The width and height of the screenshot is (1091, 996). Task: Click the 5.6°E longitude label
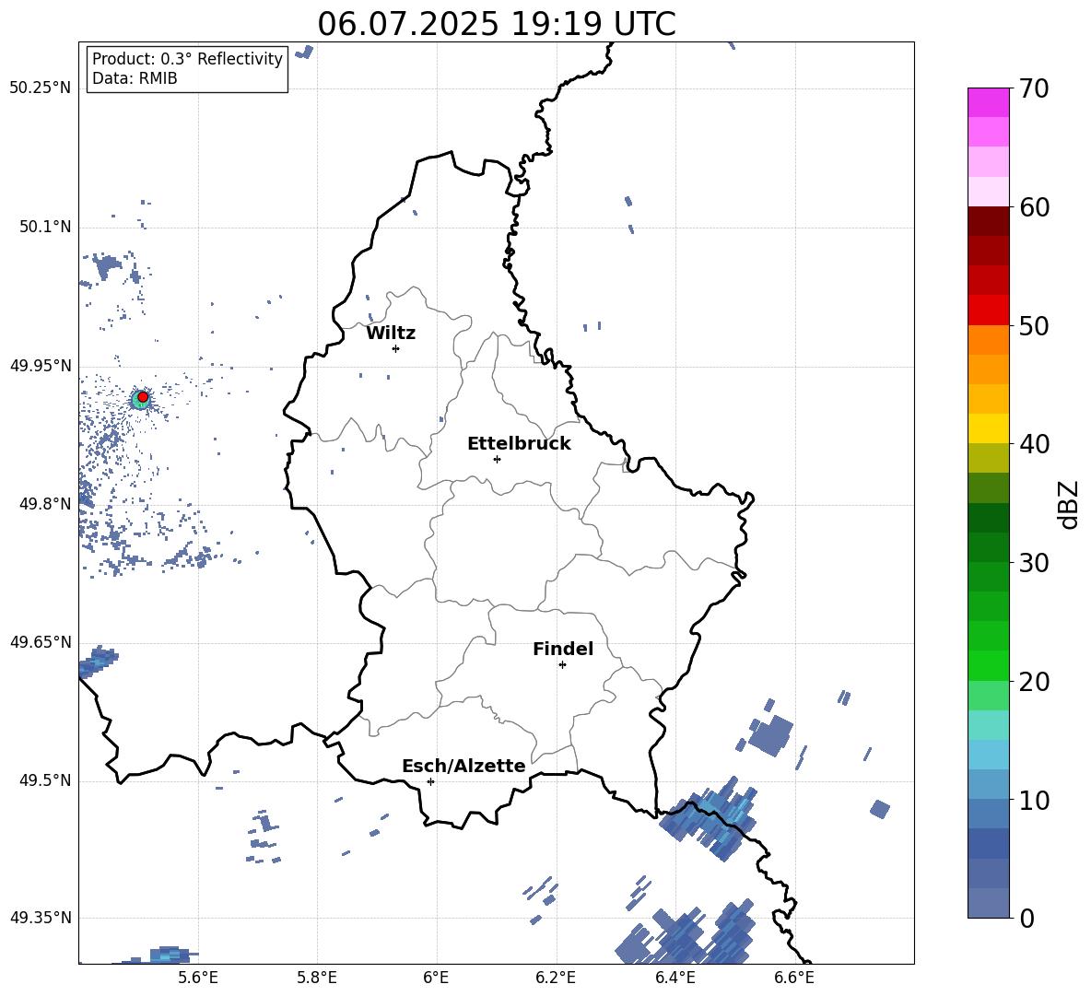[x=198, y=978]
